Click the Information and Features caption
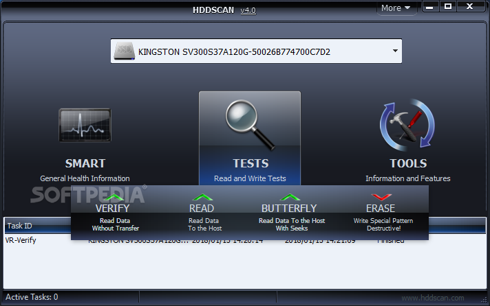The width and height of the screenshot is (490, 306). click(408, 178)
